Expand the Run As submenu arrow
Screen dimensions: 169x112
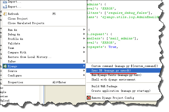tap(84, 30)
